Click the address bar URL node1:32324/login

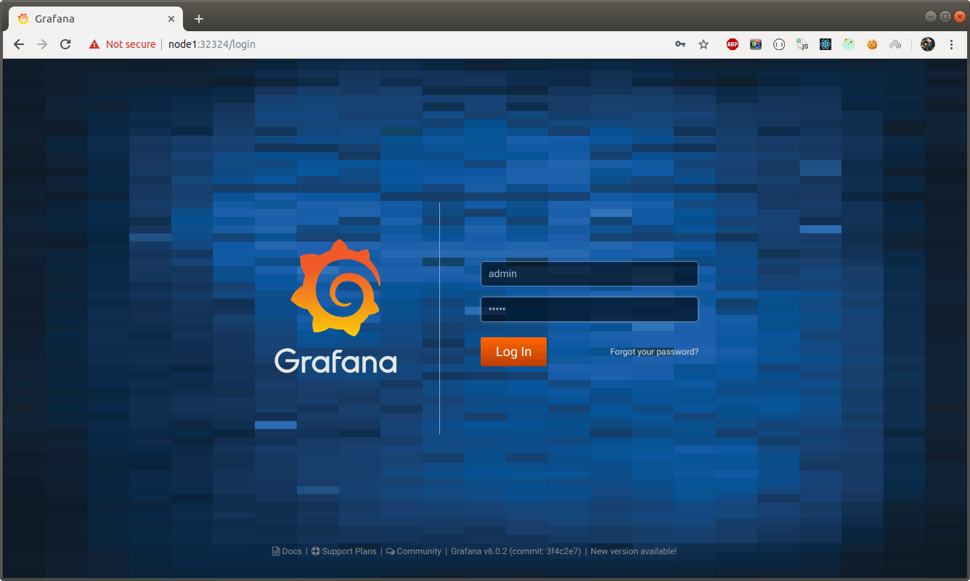[212, 44]
